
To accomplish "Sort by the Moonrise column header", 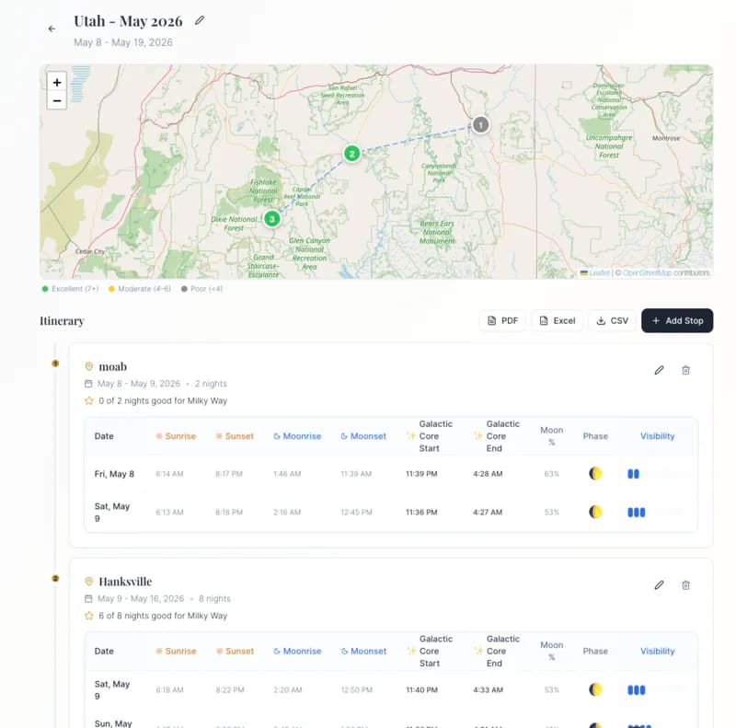I will pos(297,435).
